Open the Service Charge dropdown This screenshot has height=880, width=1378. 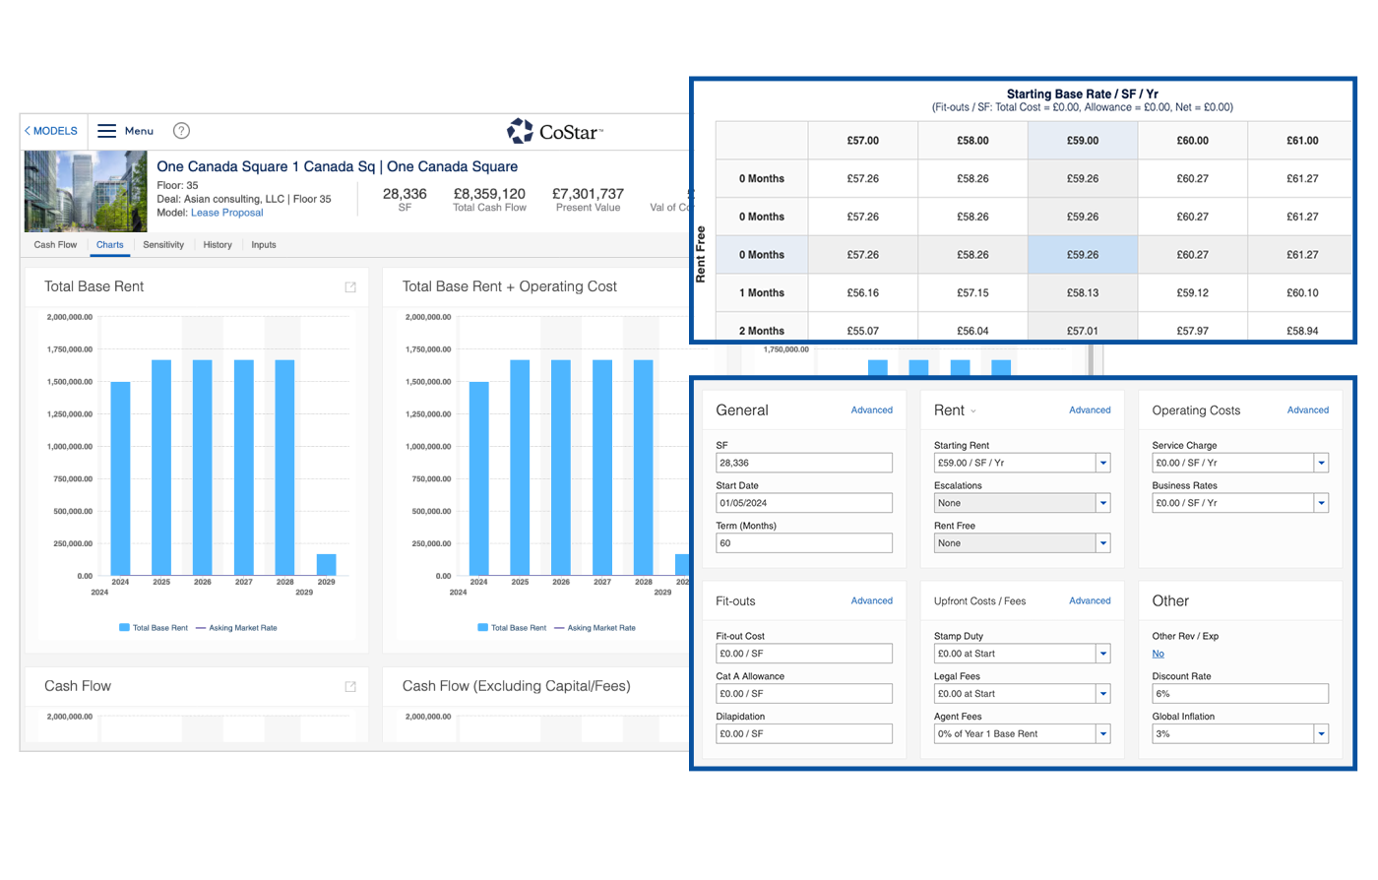click(x=1320, y=463)
